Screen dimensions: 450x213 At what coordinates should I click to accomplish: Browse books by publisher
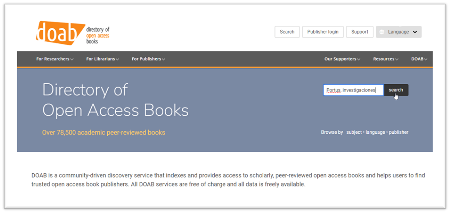398,132
